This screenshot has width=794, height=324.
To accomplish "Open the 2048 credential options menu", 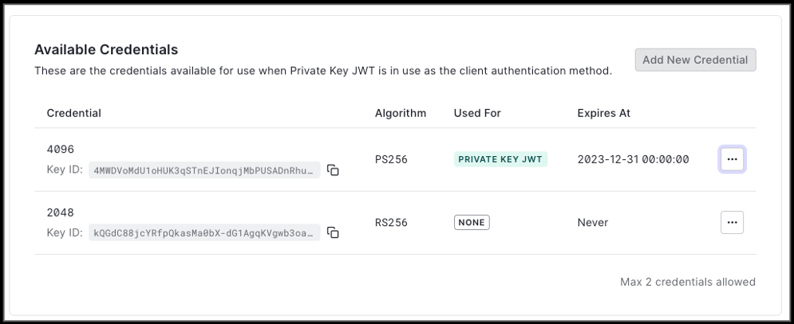I will pyautogui.click(x=732, y=223).
